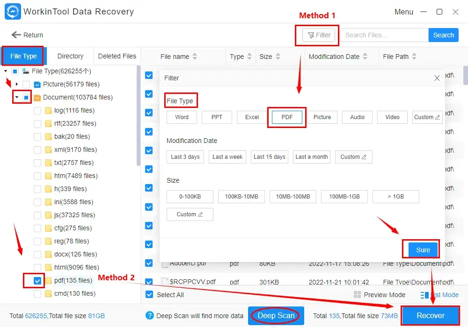Collapse the File Type root tree node
This screenshot has height=327, width=468.
(6, 71)
